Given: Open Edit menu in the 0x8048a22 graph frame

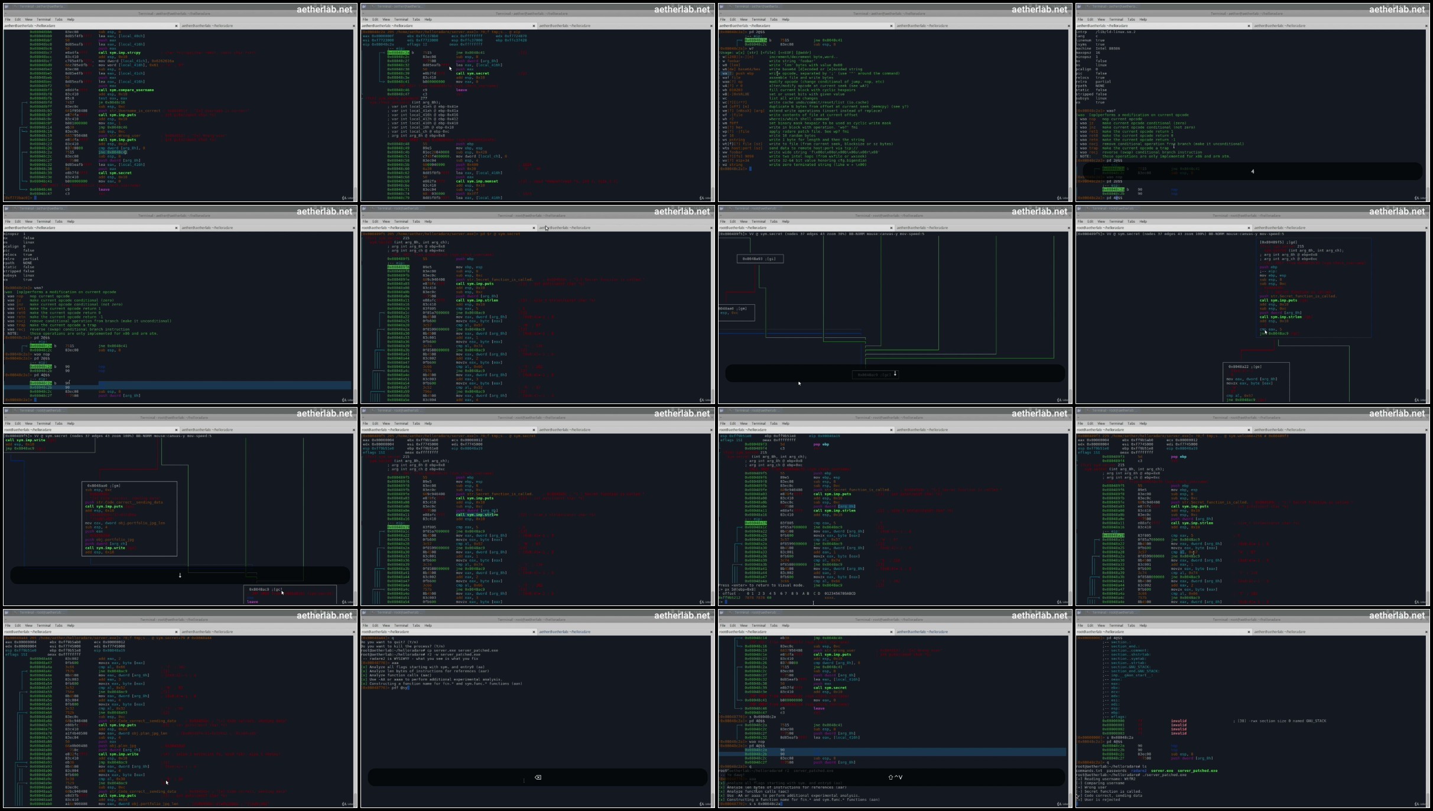Looking at the screenshot, I should [x=1090, y=222].
